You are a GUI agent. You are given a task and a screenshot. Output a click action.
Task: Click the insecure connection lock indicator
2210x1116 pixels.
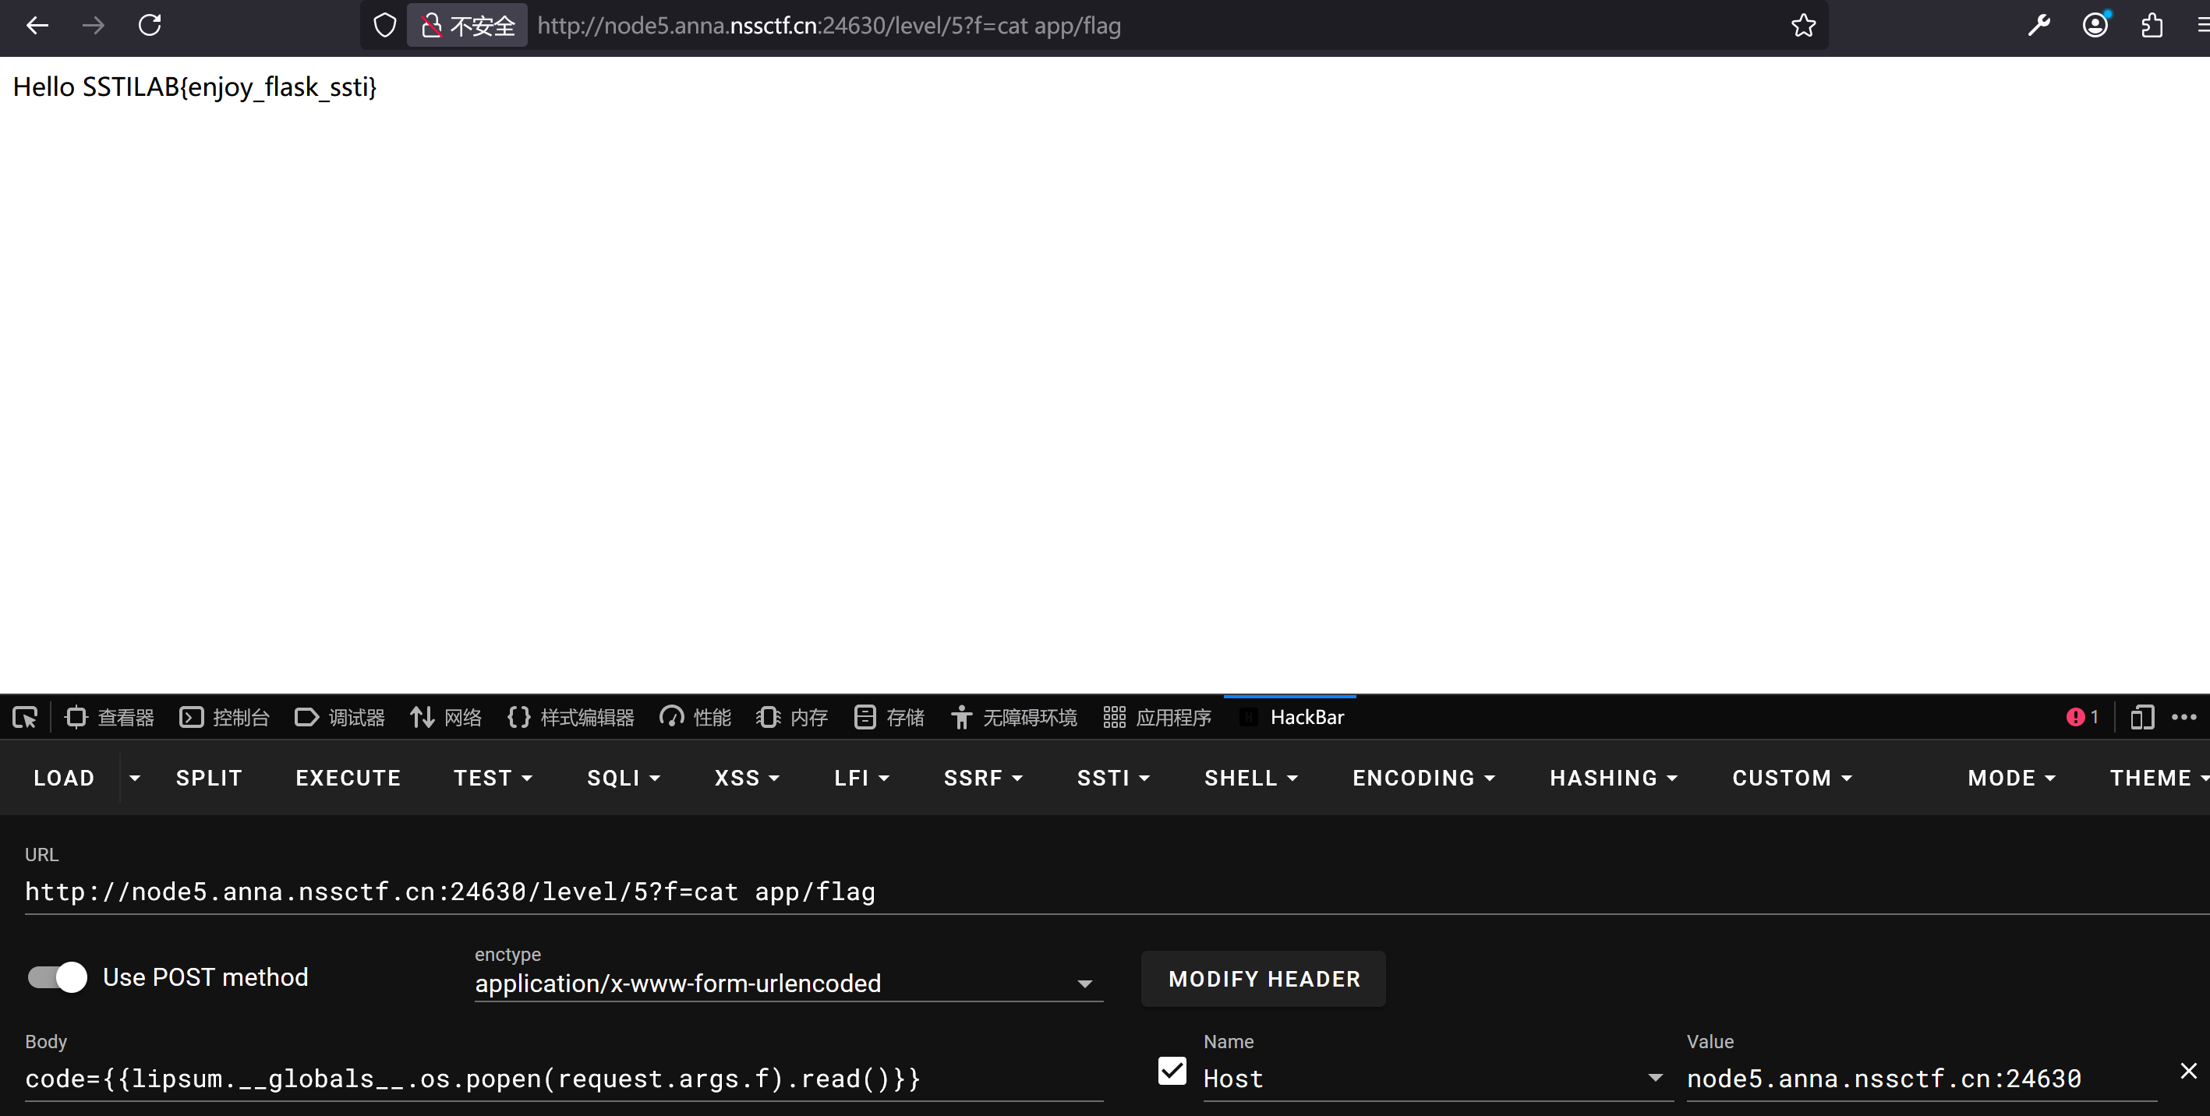point(468,26)
